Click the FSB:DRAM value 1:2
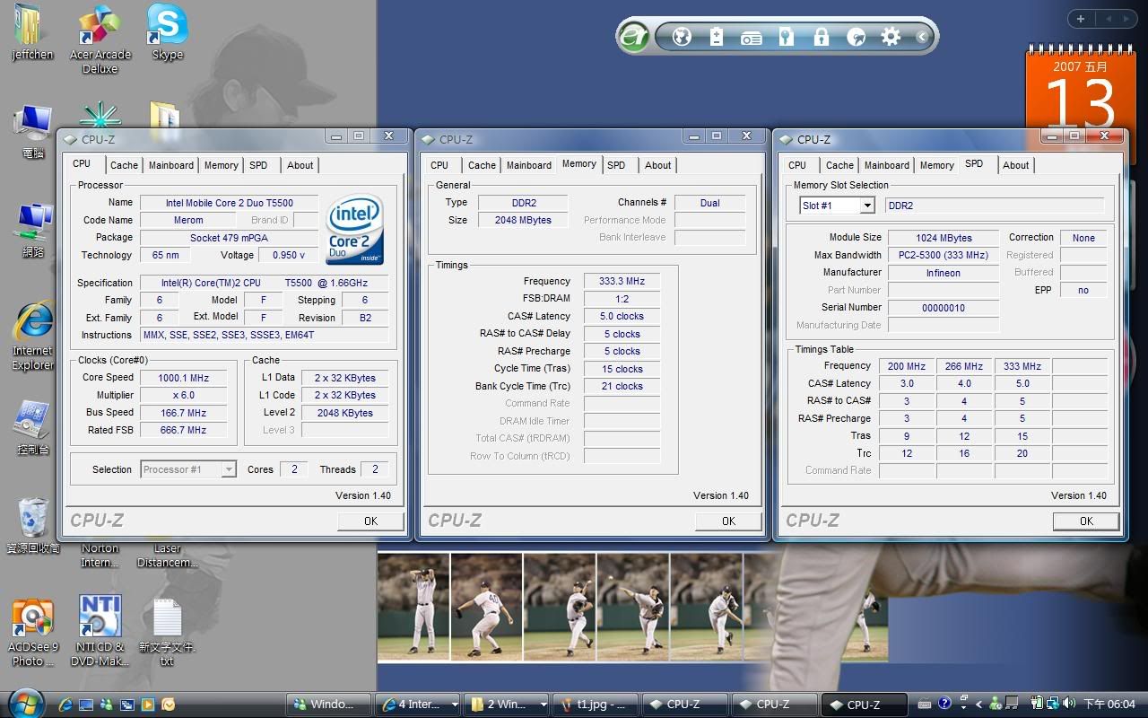 pyautogui.click(x=622, y=299)
